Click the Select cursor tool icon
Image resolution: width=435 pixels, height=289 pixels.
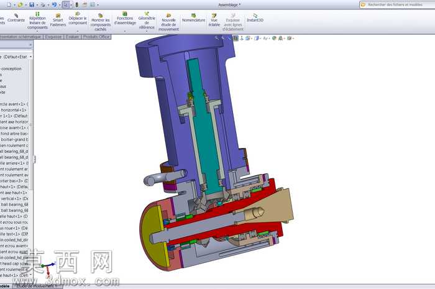[x=66, y=5]
